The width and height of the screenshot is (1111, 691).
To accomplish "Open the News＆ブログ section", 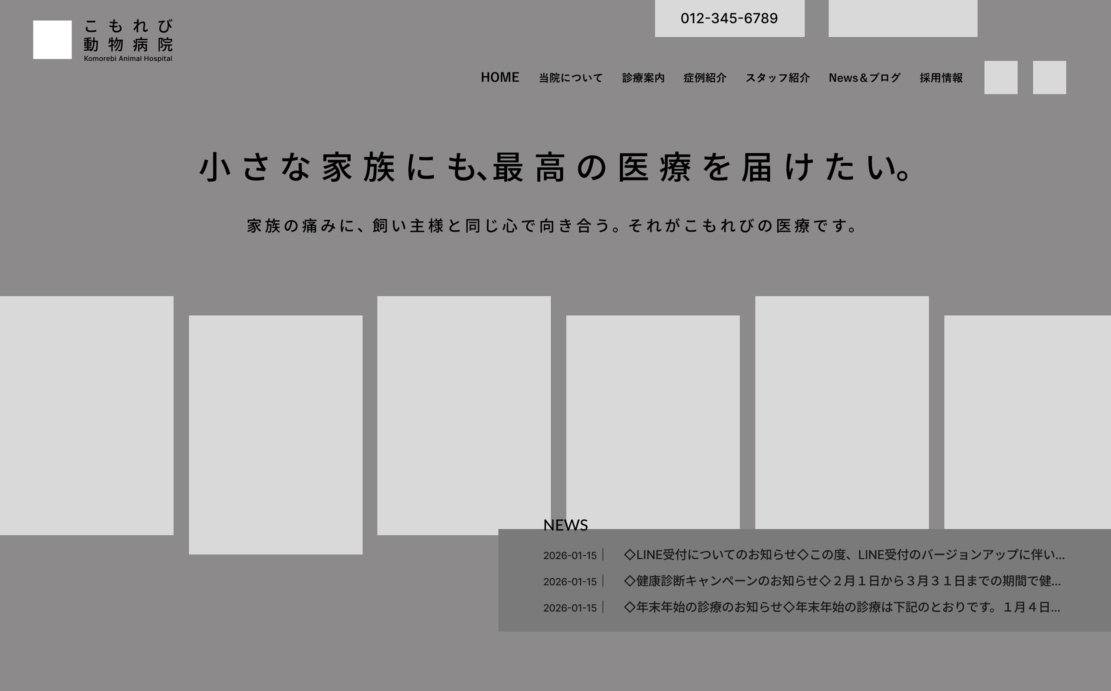I will pos(864,78).
